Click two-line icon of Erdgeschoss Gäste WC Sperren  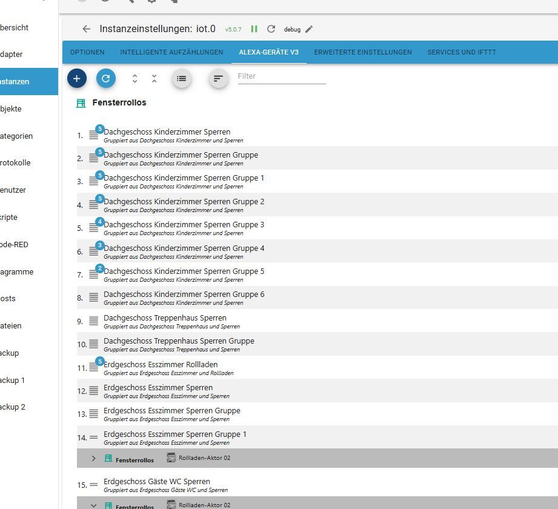click(x=93, y=485)
